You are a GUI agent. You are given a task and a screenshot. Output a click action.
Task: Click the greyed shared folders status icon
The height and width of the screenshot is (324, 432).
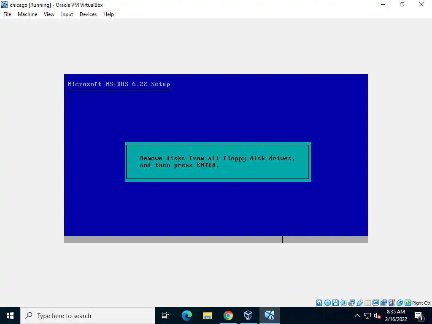(368, 303)
